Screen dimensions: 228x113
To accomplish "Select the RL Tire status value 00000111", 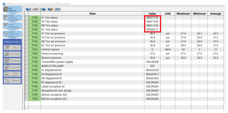I will pyautogui.click(x=152, y=29).
